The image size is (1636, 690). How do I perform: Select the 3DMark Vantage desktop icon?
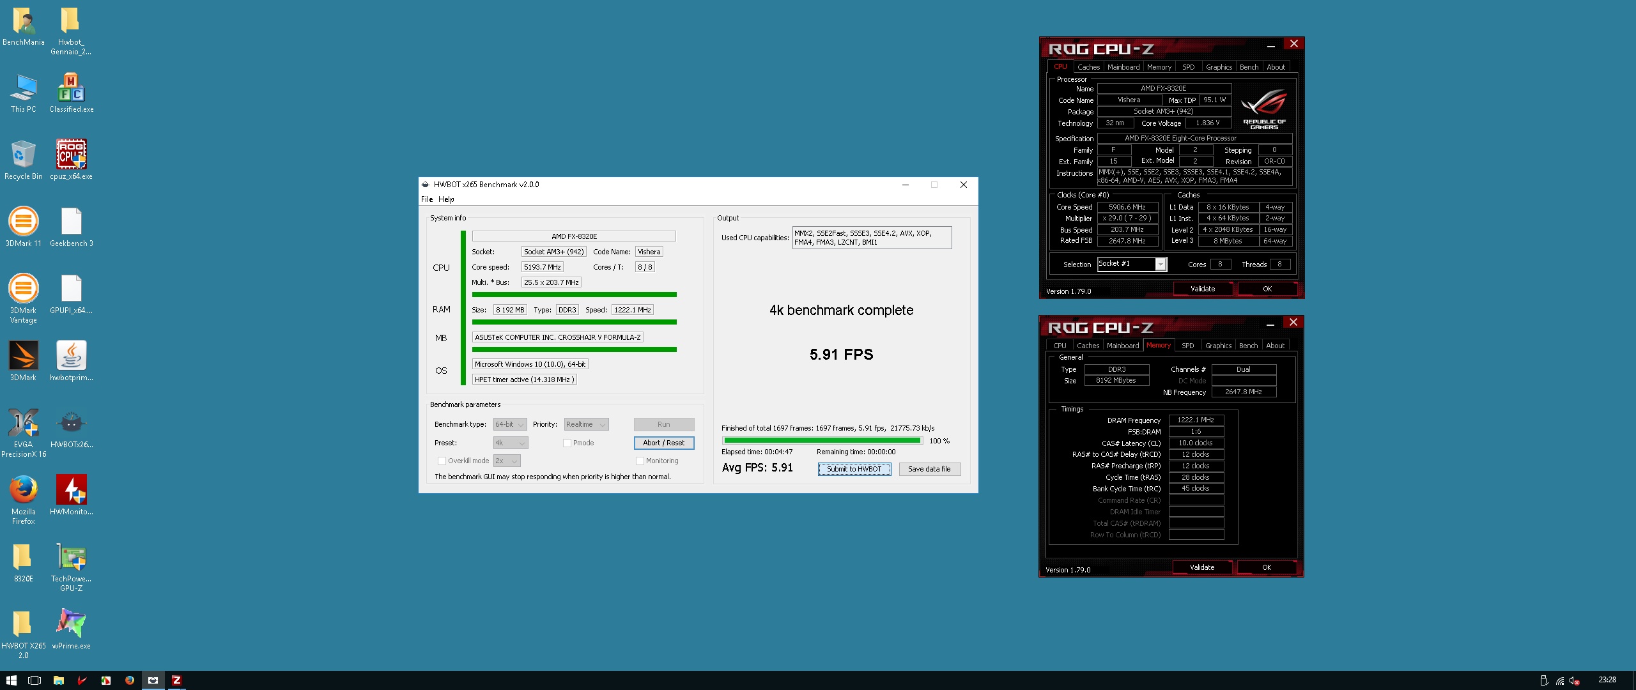click(24, 300)
